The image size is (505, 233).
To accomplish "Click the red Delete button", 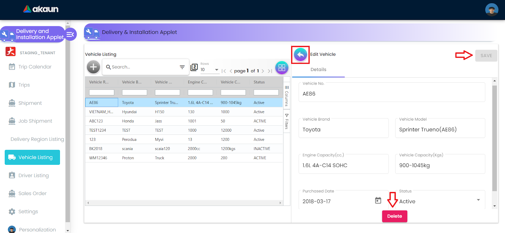I will click(395, 216).
